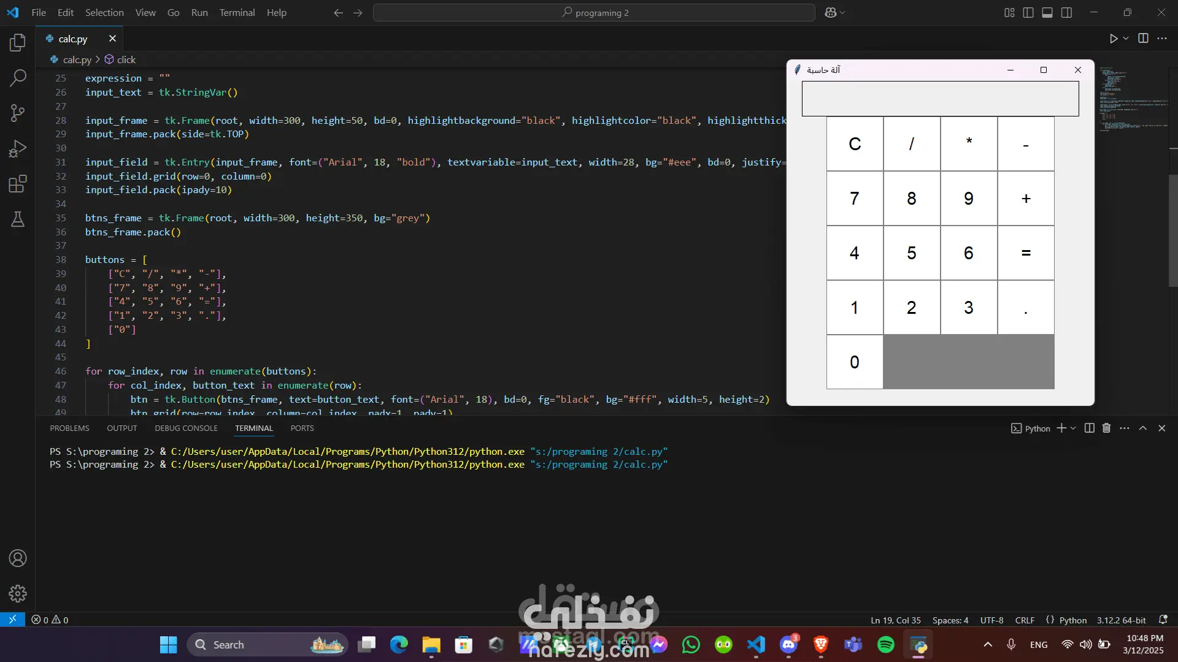
Task: Click the command center search box
Action: coord(594,12)
